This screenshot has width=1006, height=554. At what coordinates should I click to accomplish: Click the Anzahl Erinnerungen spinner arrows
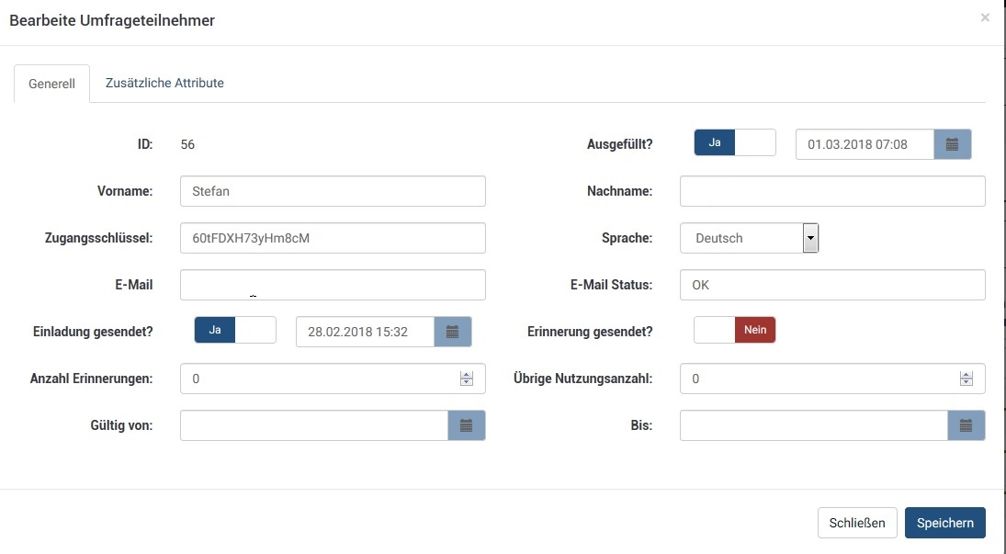[466, 379]
